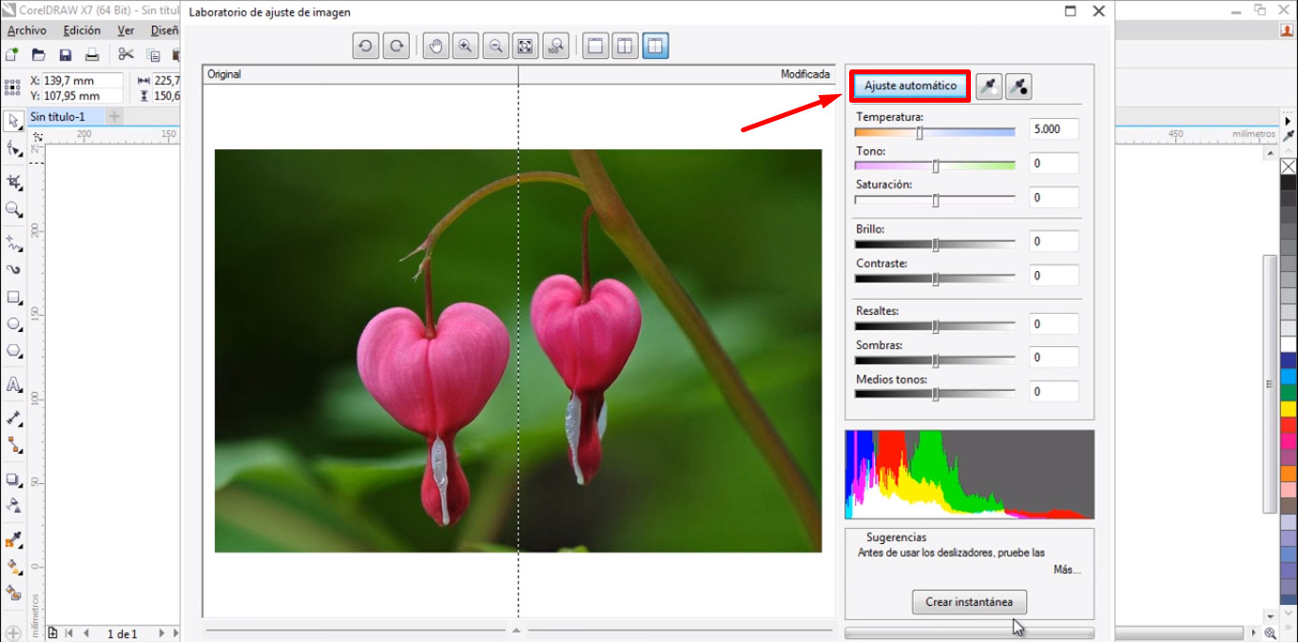The image size is (1298, 642).
Task: Select the black point eyedropper
Action: click(1017, 86)
